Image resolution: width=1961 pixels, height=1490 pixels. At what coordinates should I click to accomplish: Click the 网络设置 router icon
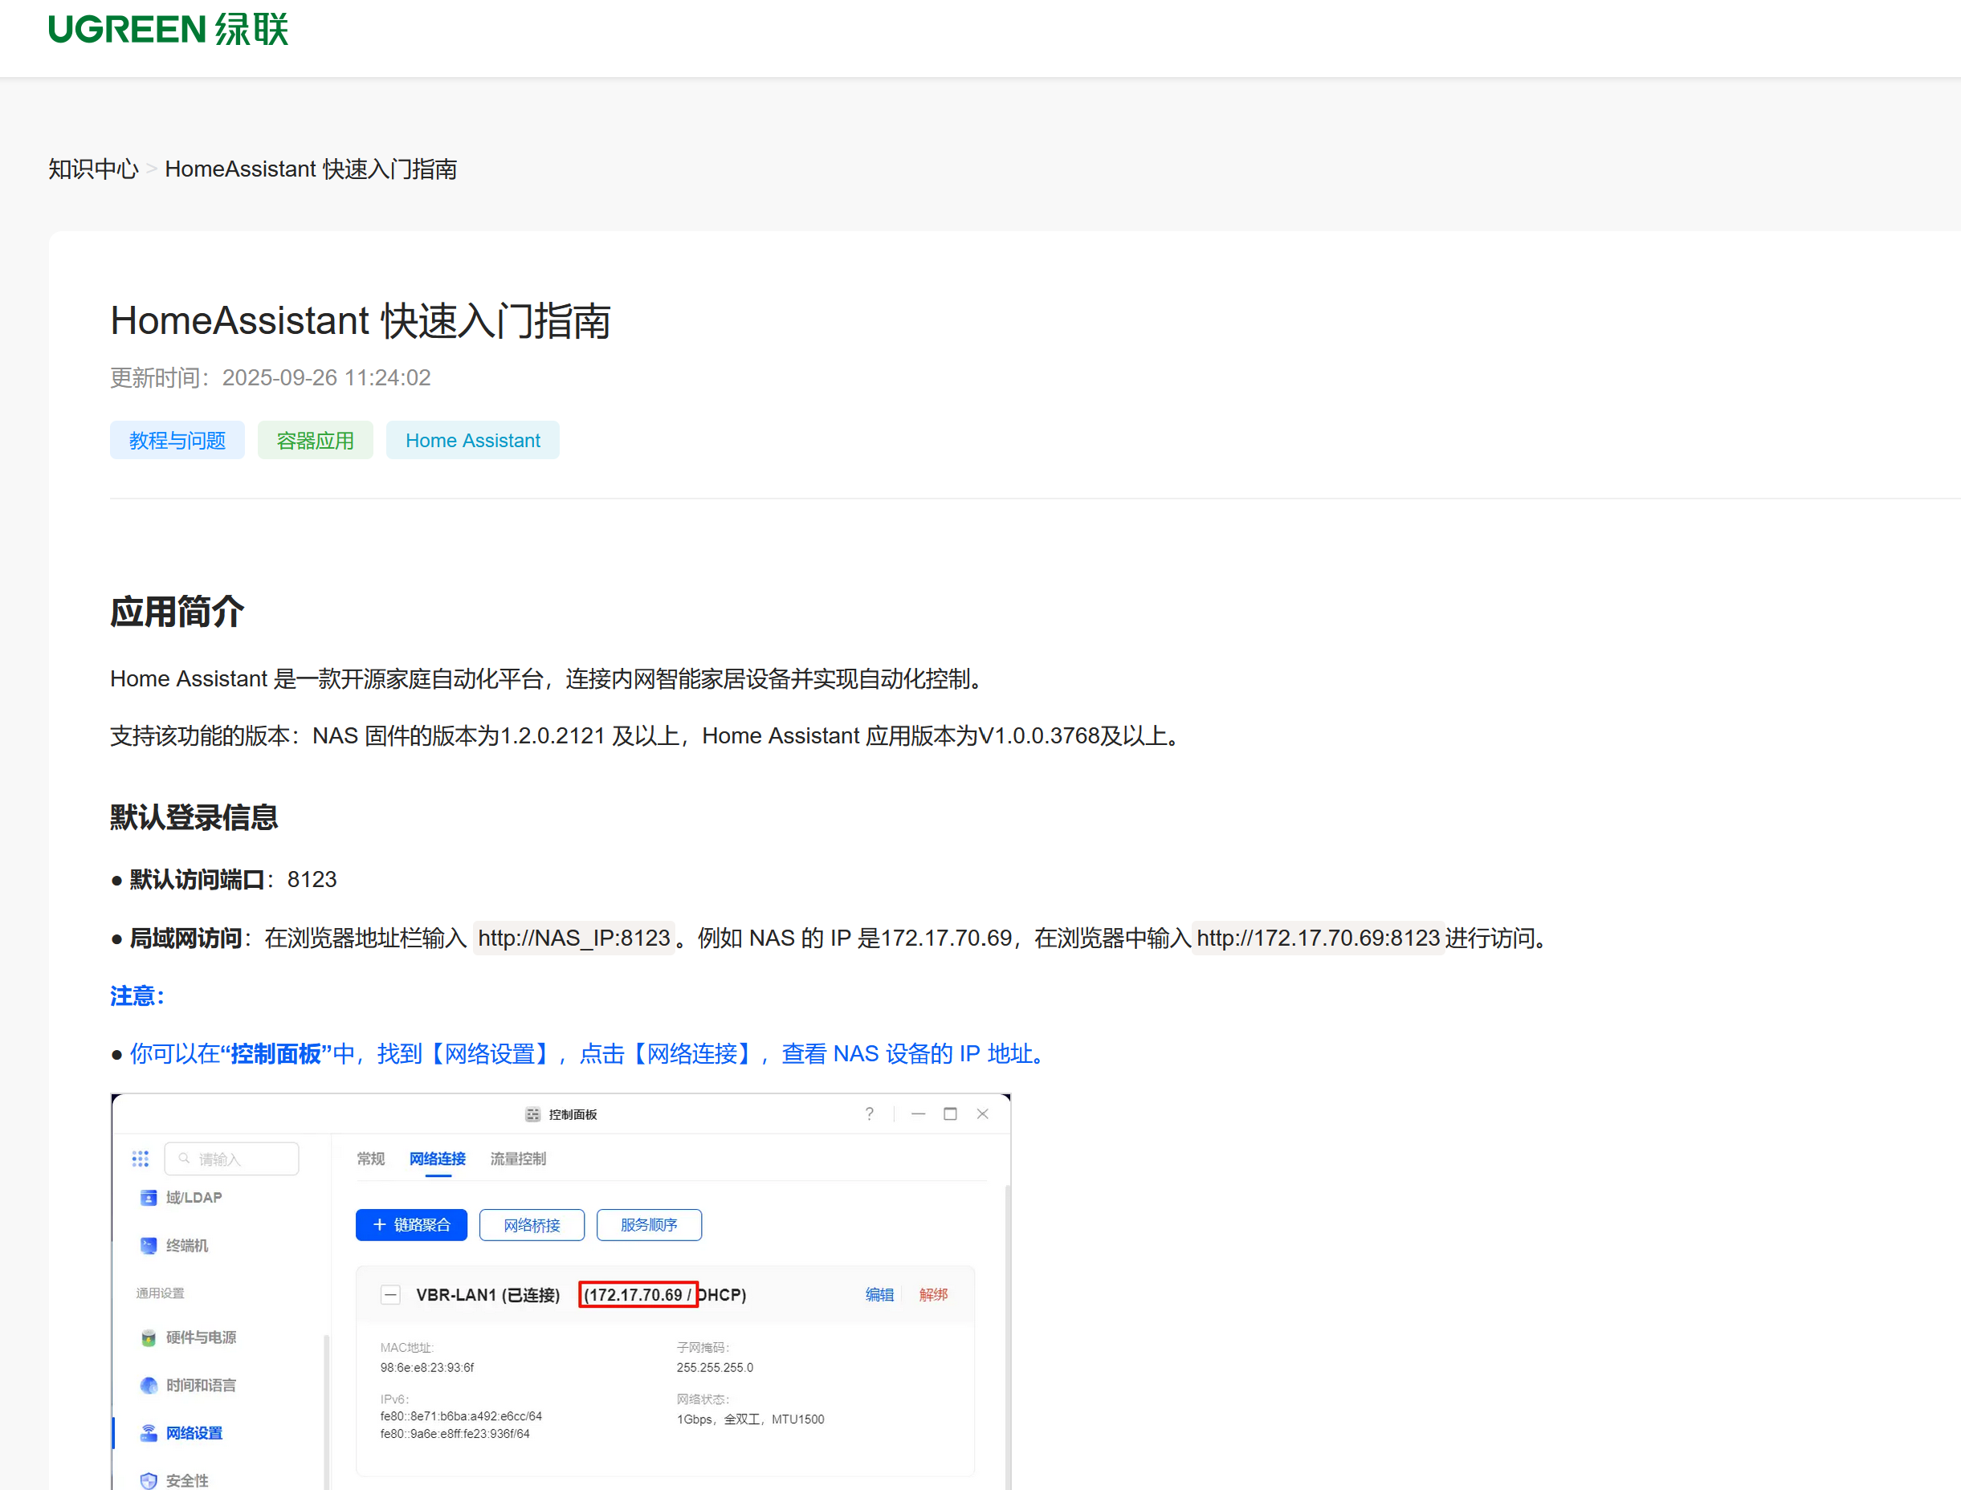pos(148,1433)
